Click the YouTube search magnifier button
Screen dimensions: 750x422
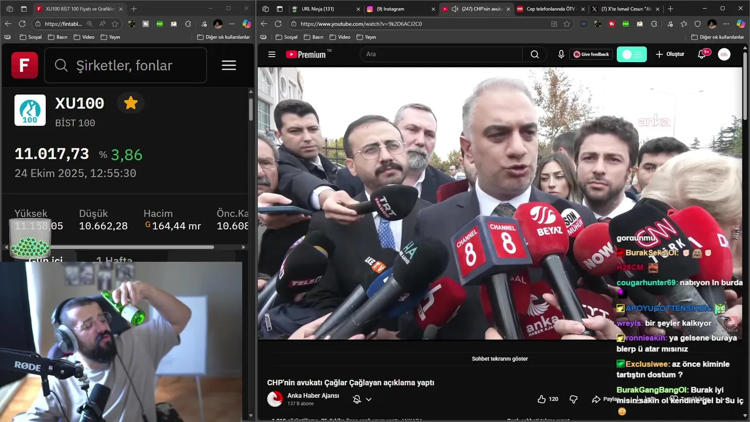click(x=534, y=54)
